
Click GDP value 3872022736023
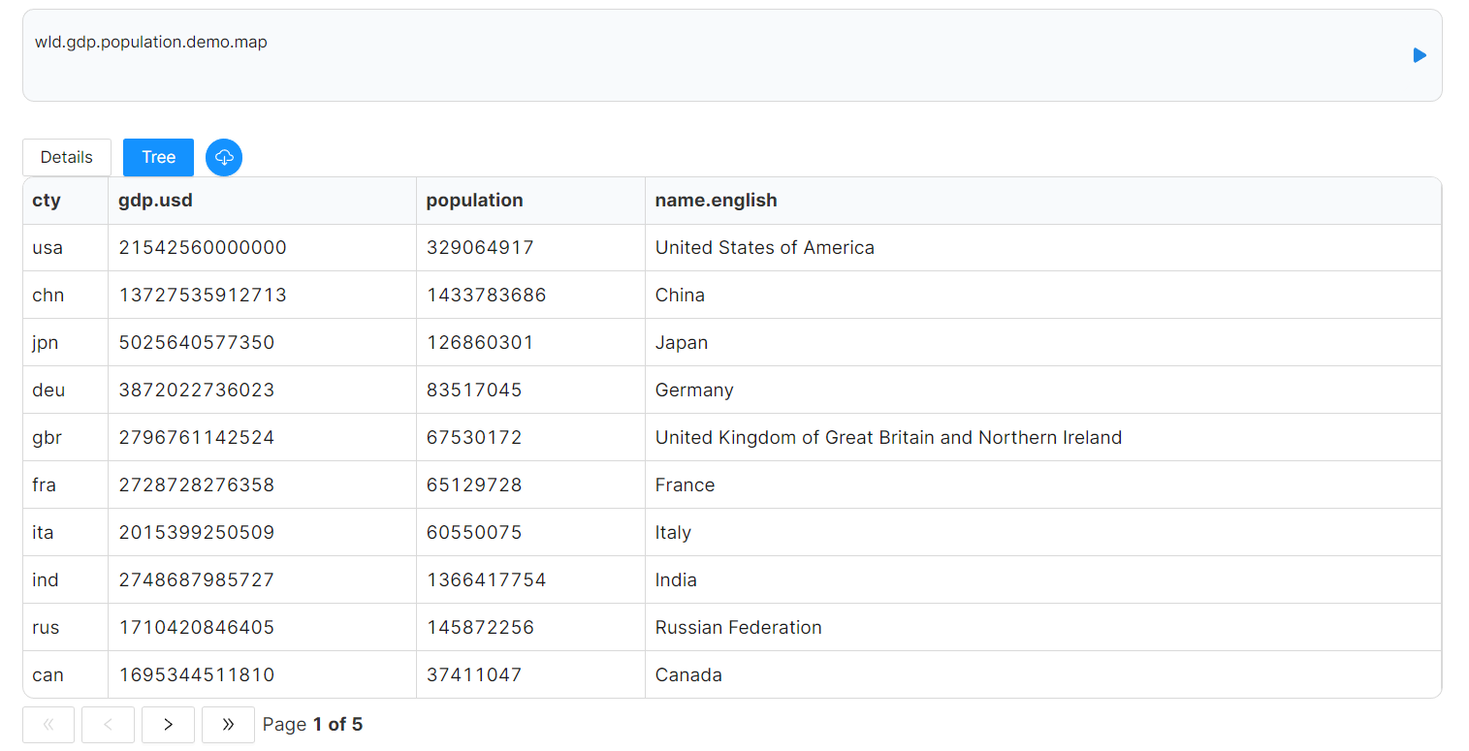point(197,391)
